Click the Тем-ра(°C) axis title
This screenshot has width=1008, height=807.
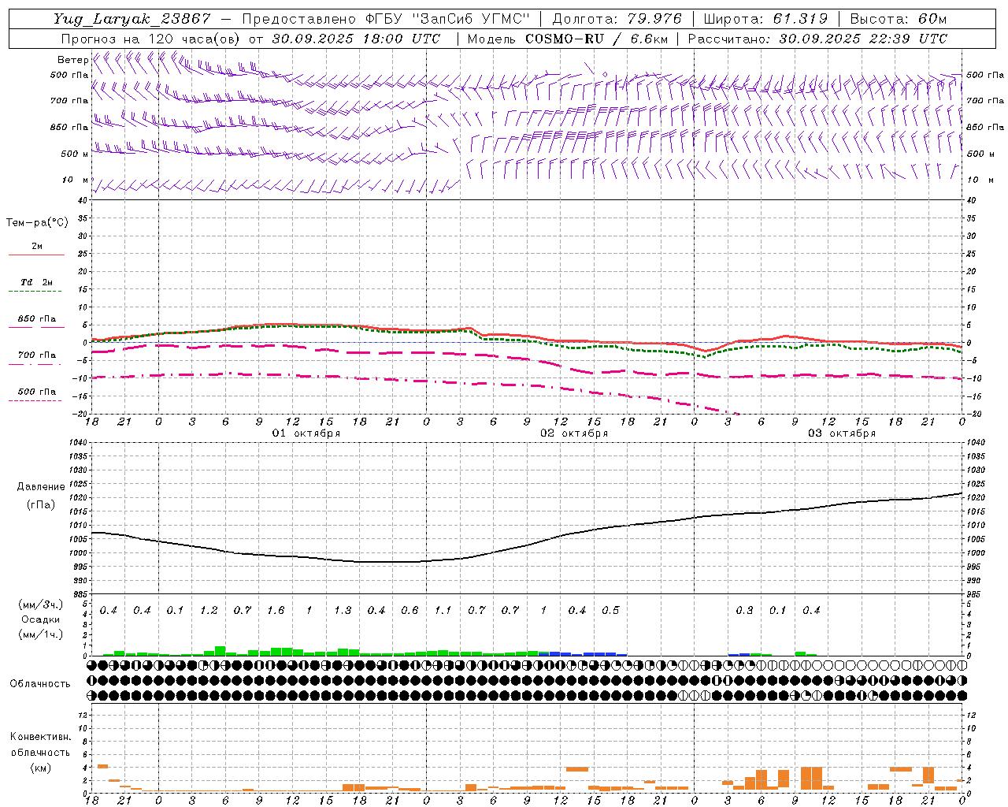point(37,223)
